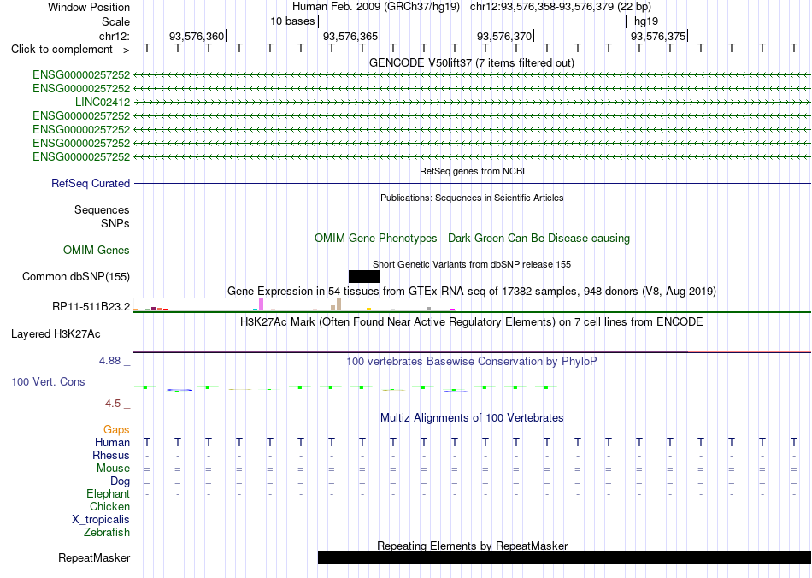
Task: Click the 93,576,375 ruler position
Action: tap(657, 36)
